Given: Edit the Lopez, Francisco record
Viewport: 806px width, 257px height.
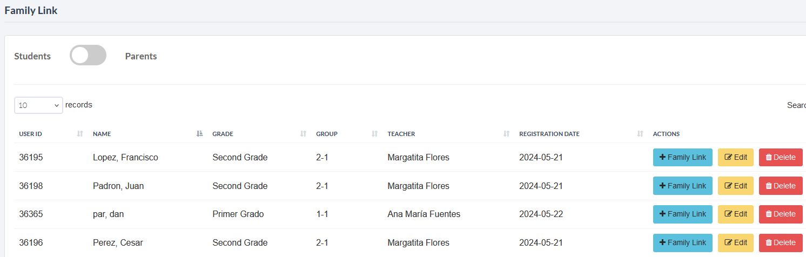Looking at the screenshot, I should click(735, 157).
